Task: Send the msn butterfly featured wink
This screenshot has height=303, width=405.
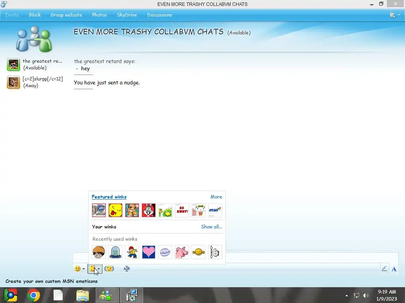Action: (215, 210)
